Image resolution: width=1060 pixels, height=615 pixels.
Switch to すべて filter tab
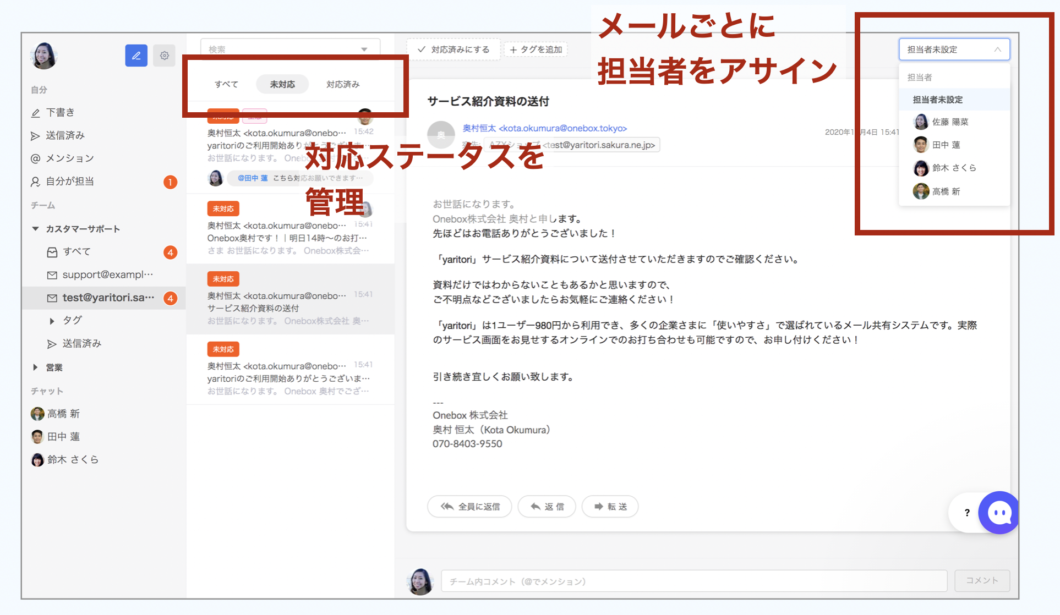226,85
